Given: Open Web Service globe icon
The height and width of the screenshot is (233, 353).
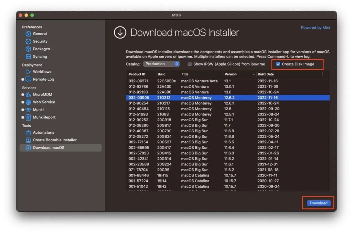Looking at the screenshot, I should (28, 102).
